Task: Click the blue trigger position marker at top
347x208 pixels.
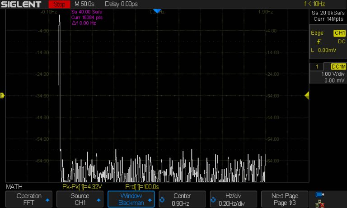Action: [x=156, y=11]
